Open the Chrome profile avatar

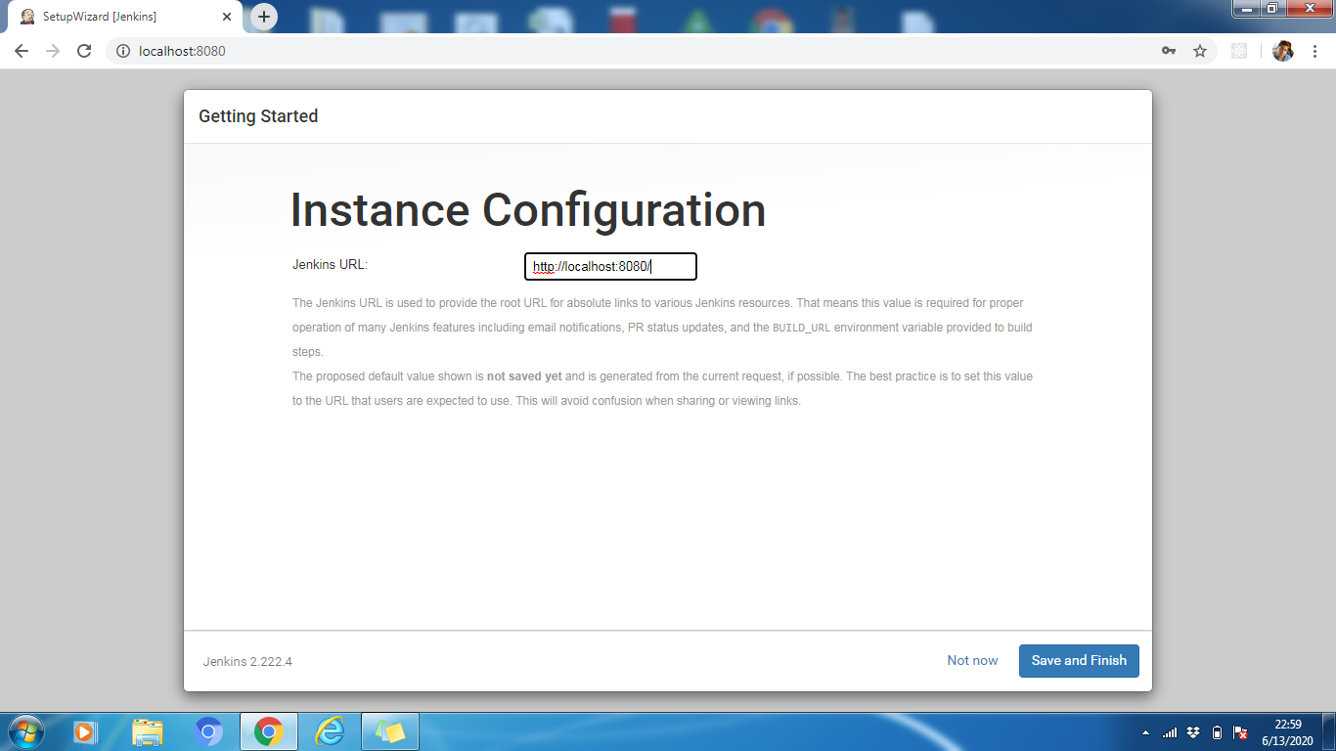coord(1282,51)
